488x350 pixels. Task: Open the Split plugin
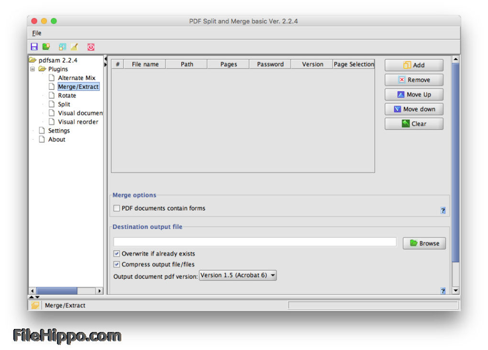point(64,104)
